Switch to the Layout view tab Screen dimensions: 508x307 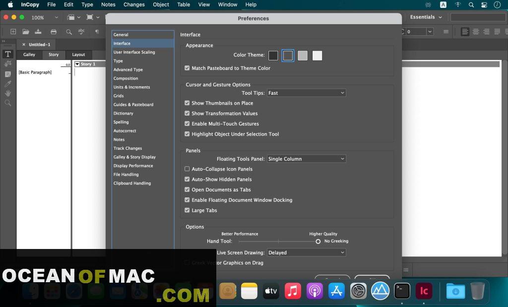click(x=78, y=55)
